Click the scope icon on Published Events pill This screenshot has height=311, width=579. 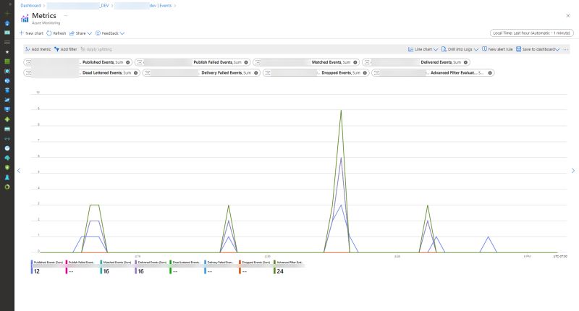28,62
